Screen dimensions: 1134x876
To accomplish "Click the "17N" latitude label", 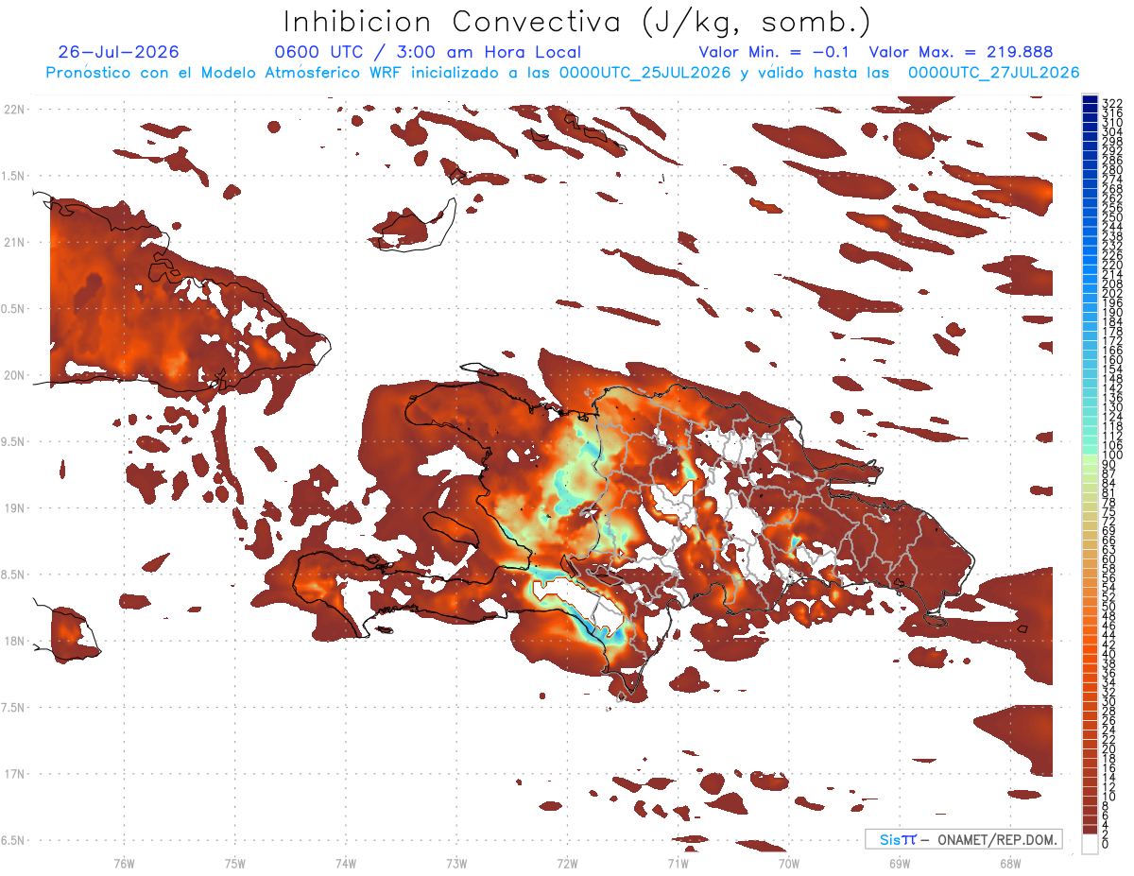I will click(14, 774).
